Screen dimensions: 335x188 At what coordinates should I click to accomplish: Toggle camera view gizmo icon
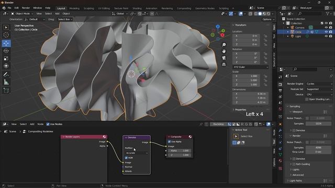click(x=224, y=58)
